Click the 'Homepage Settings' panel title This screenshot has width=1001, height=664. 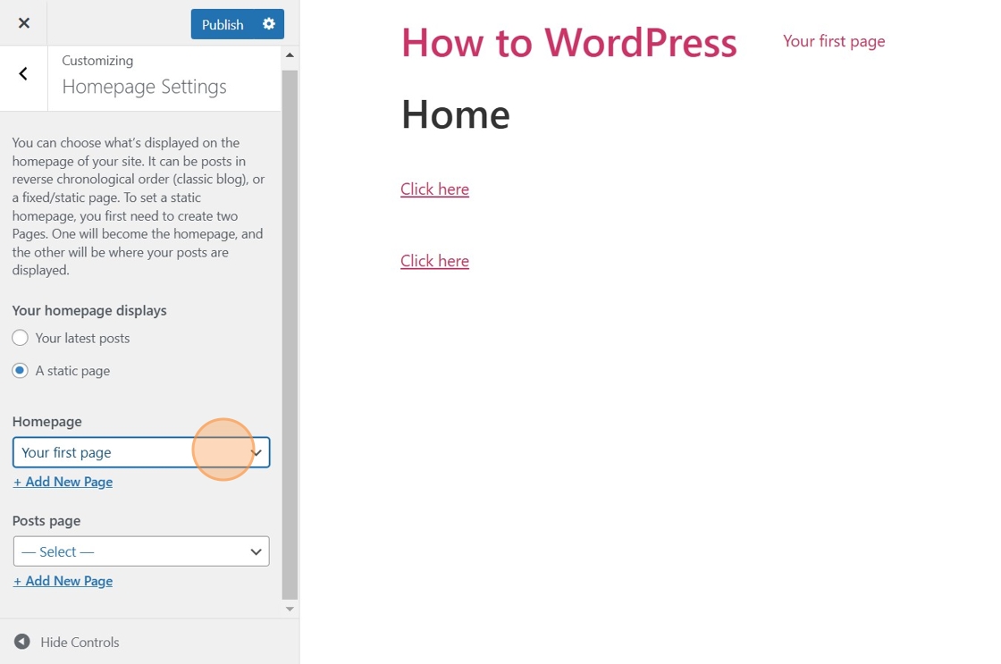(x=144, y=87)
